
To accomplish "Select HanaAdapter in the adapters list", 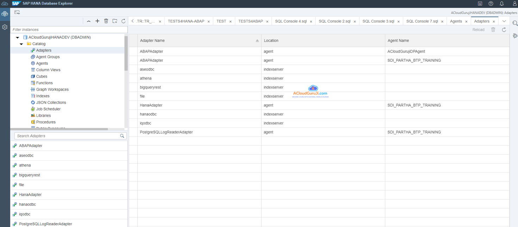I will [x=30, y=195].
